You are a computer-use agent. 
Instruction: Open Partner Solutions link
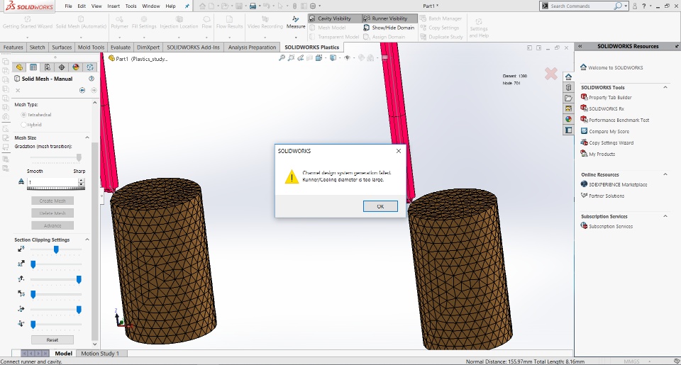pyautogui.click(x=603, y=196)
